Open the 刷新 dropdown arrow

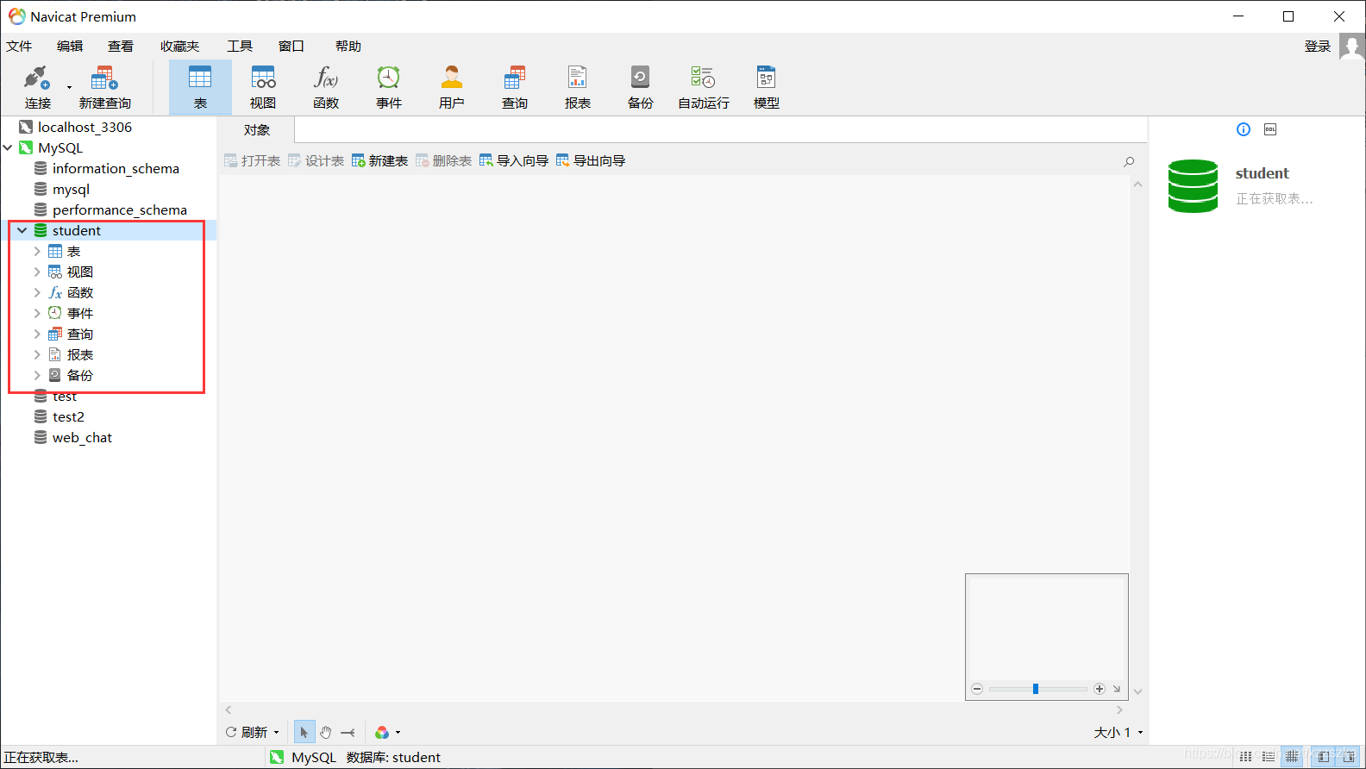pos(277,733)
